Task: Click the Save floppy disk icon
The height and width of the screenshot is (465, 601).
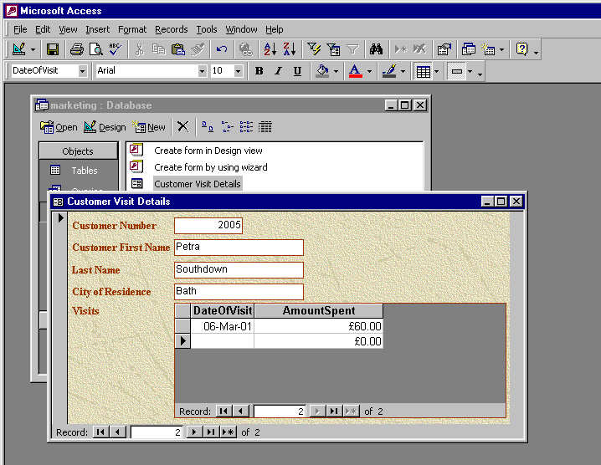Action: 53,49
